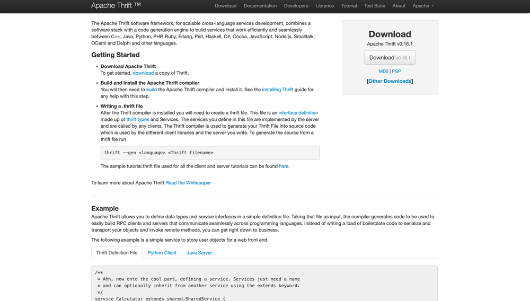The height and width of the screenshot is (301, 530).
Task: Open the Tutorial nav link
Action: coord(349,6)
